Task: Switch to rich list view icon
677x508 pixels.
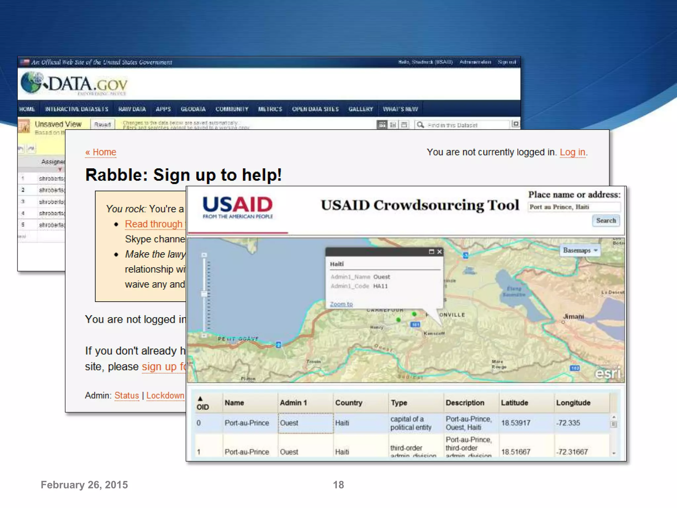Action: (x=393, y=125)
